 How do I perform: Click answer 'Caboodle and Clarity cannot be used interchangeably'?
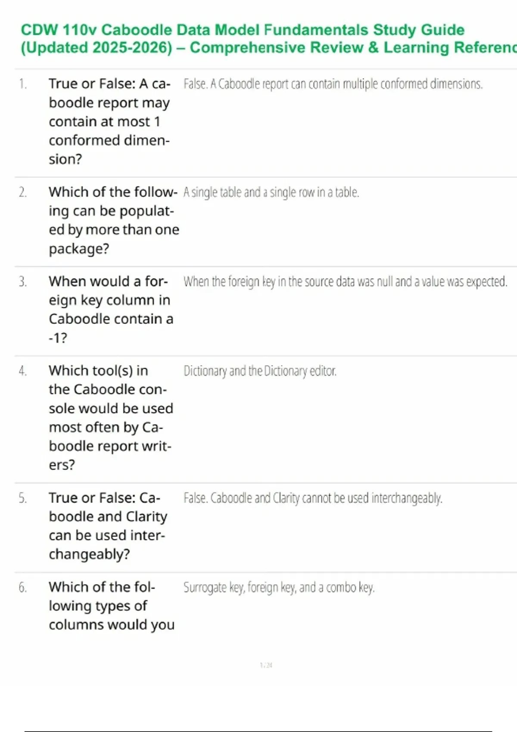[313, 499]
